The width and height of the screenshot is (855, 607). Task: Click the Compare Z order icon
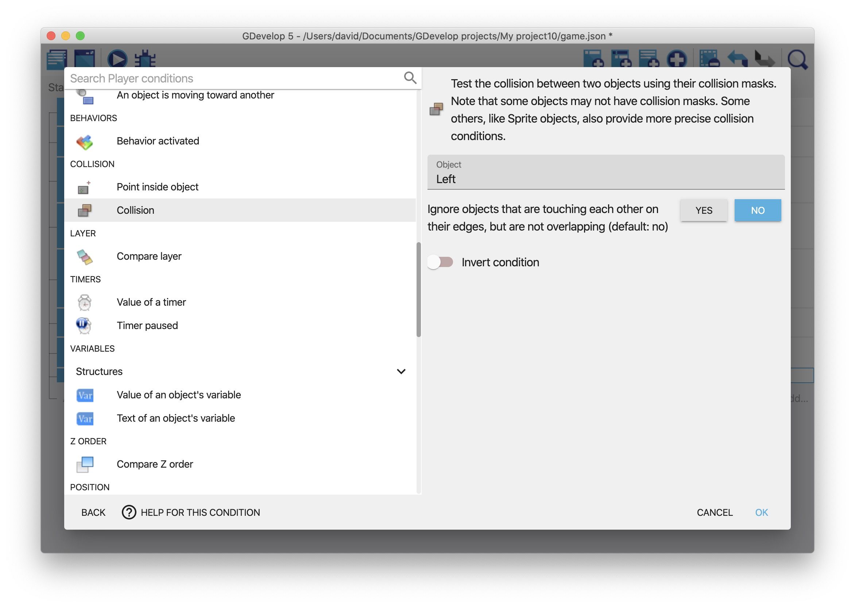point(85,464)
